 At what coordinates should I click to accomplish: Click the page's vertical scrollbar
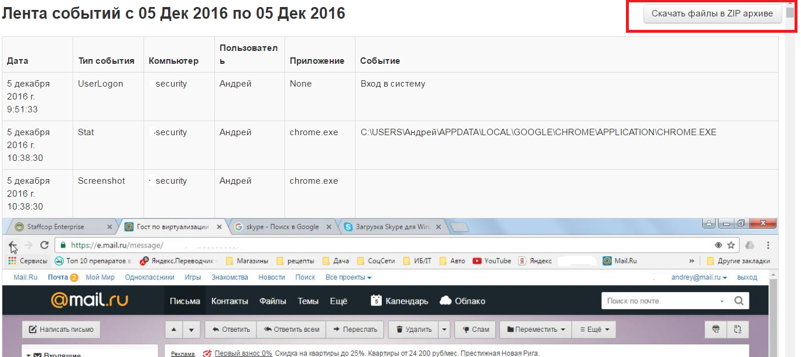pyautogui.click(x=790, y=179)
